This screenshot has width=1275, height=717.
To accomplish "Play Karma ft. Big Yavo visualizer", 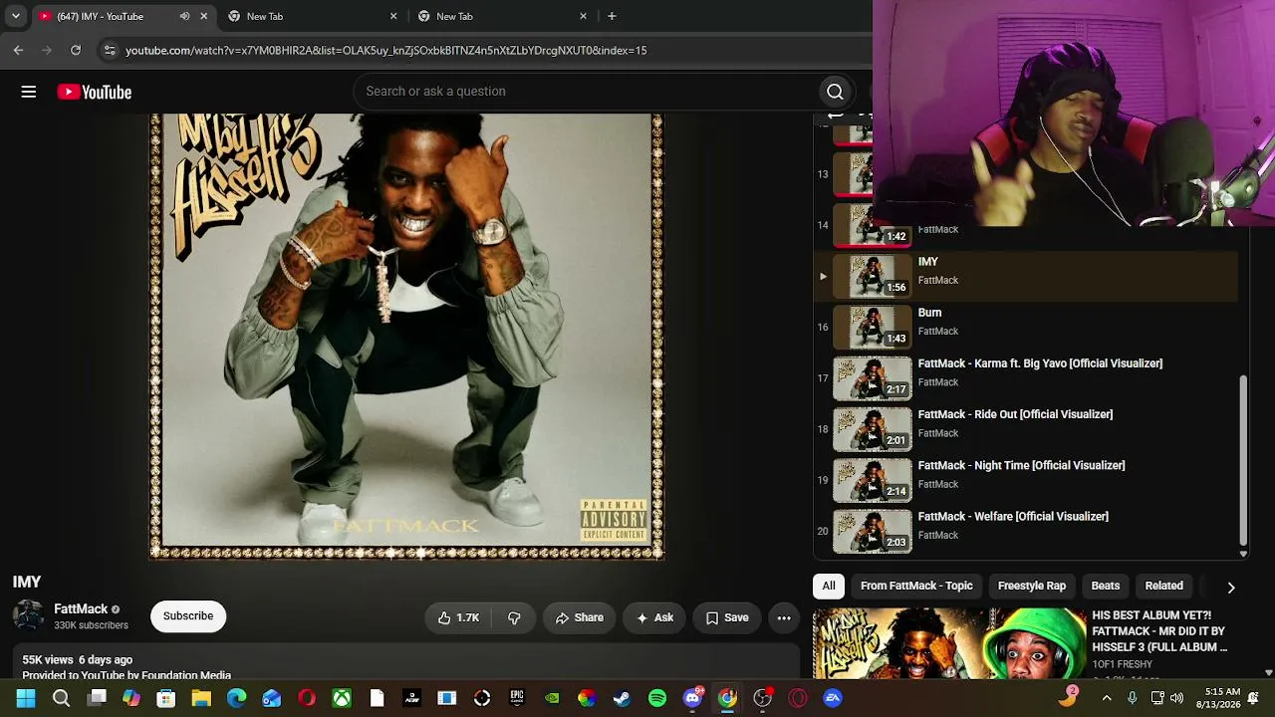I will [1026, 377].
